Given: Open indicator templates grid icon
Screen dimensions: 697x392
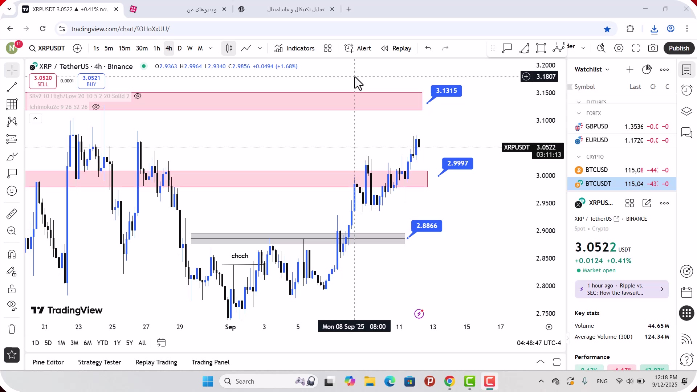Looking at the screenshot, I should [327, 48].
